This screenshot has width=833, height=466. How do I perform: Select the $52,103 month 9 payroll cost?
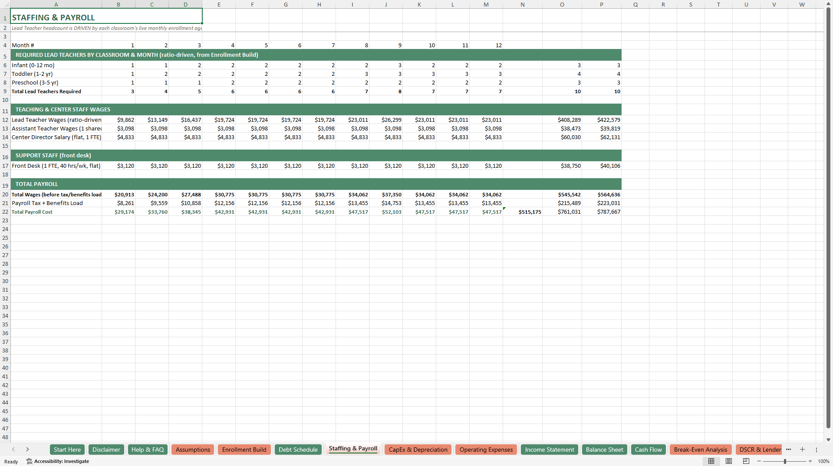click(386, 212)
